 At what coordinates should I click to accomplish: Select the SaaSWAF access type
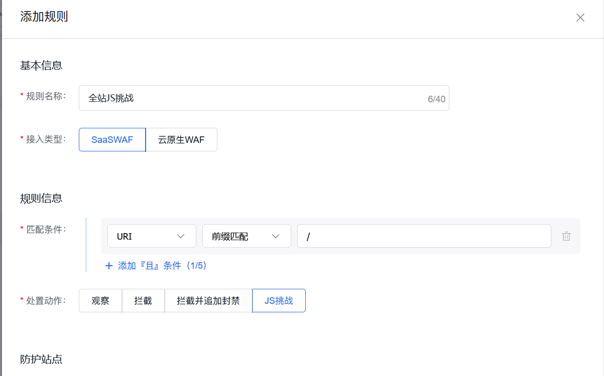coord(111,139)
